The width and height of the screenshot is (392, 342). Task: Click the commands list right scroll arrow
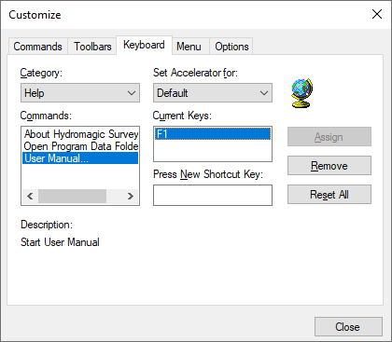131,197
